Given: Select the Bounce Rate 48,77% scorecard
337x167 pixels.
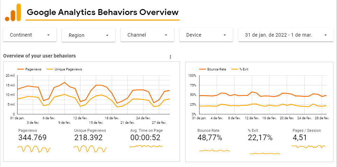Looking at the screenshot, I should click(210, 137).
